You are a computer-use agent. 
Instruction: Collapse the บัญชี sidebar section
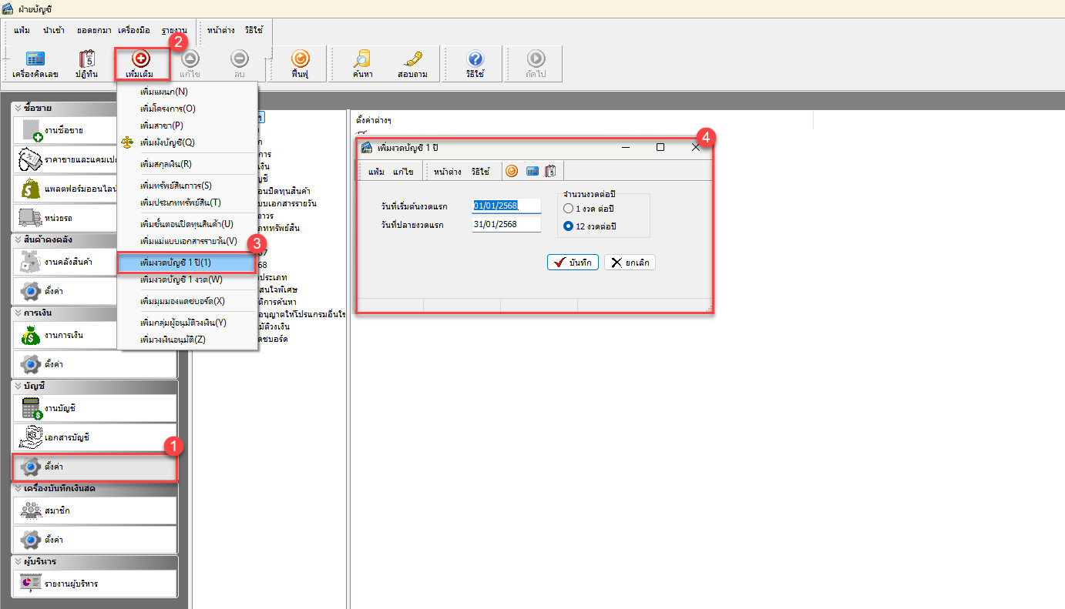18,386
